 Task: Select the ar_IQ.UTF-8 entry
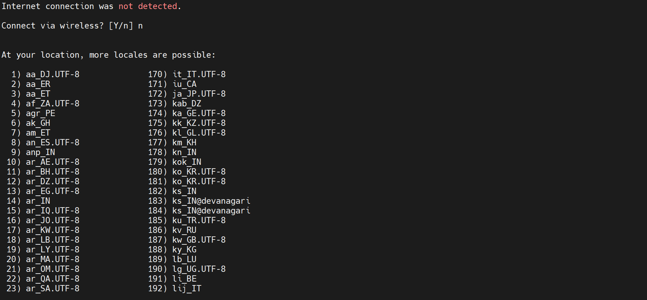[52, 211]
